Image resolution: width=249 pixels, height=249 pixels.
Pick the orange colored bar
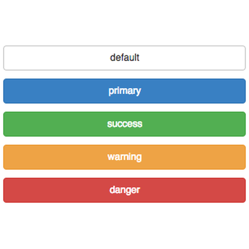coord(124,157)
